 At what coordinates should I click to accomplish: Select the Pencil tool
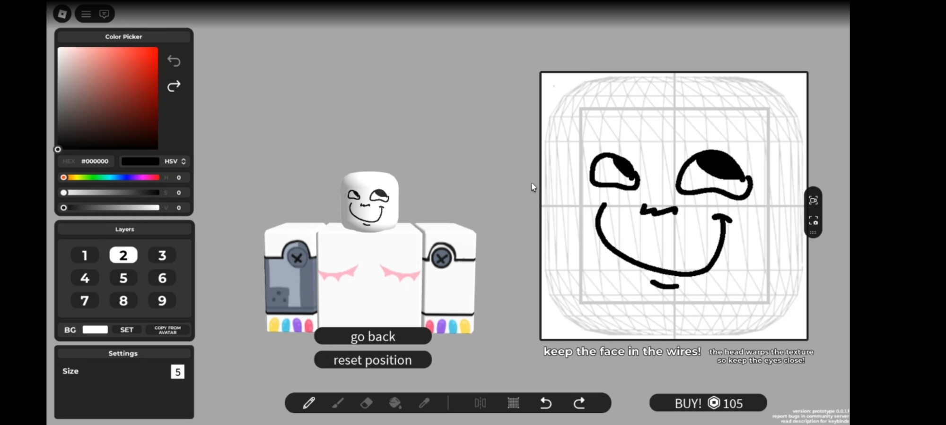[309, 403]
